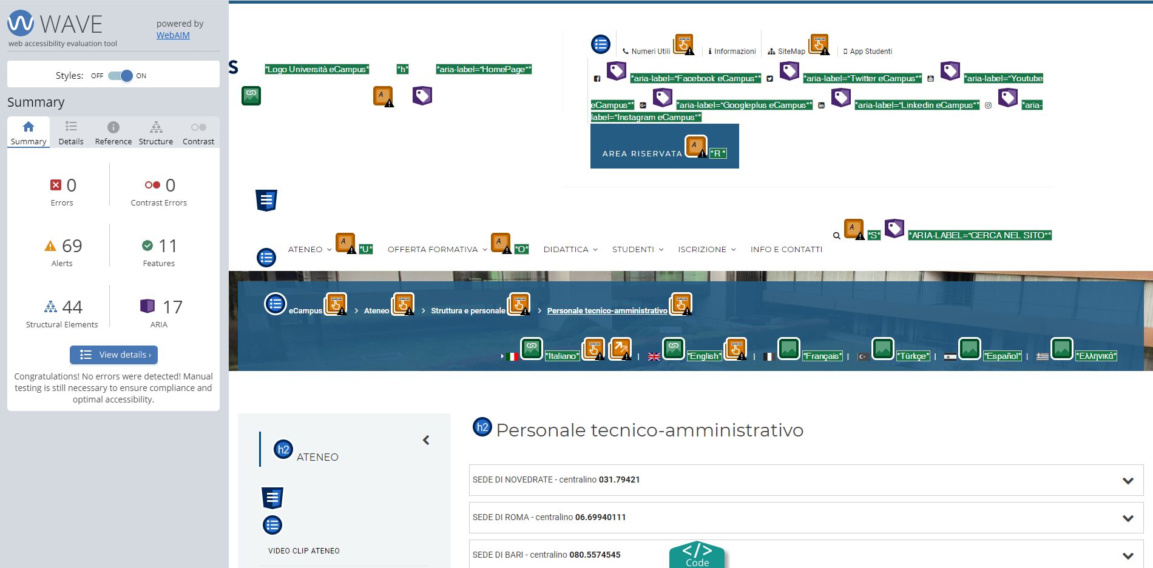Click the list structure icon before eCampus breadcrumb
This screenshot has height=568, width=1153.
tap(275, 304)
